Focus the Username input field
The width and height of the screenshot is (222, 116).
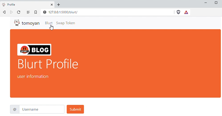[42, 109]
